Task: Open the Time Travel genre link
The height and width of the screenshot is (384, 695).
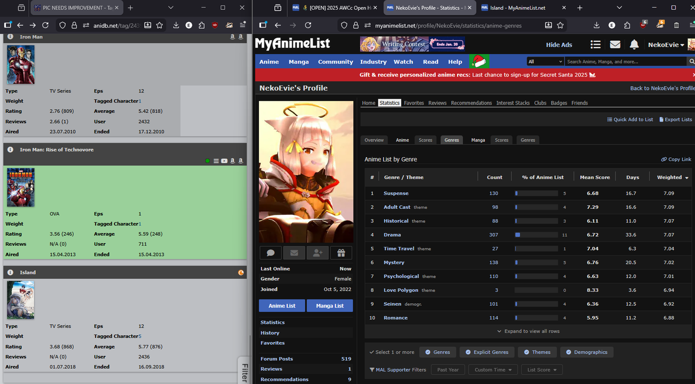Action: click(399, 248)
